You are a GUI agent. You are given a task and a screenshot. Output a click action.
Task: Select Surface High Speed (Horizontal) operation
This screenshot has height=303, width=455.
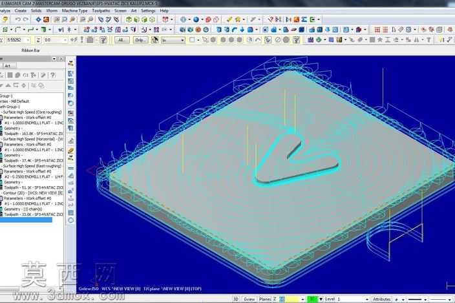pyautogui.click(x=33, y=139)
